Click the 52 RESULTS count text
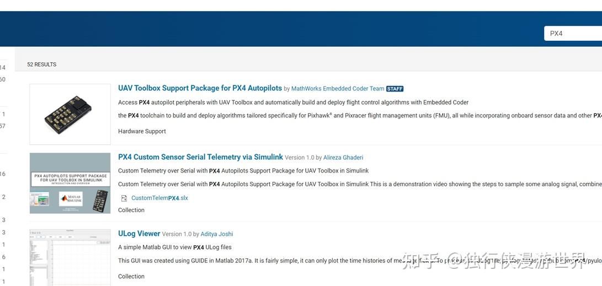This screenshot has height=286, width=602. [x=42, y=64]
